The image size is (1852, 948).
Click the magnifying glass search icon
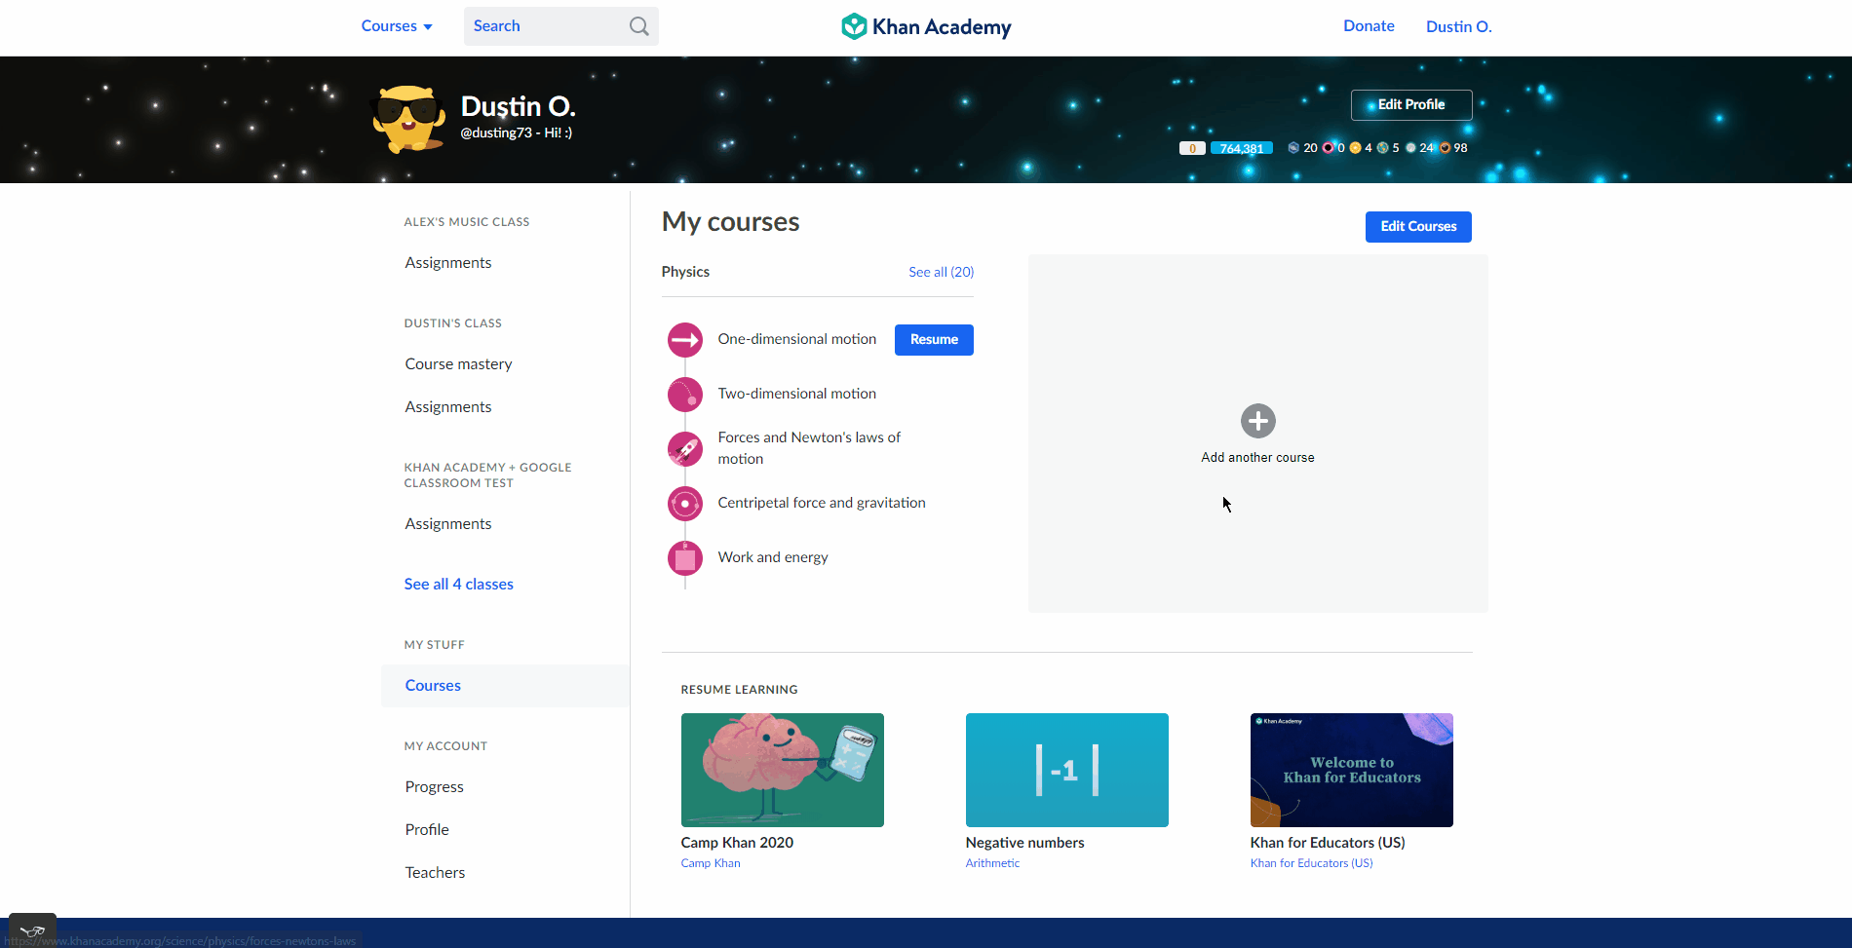(639, 26)
